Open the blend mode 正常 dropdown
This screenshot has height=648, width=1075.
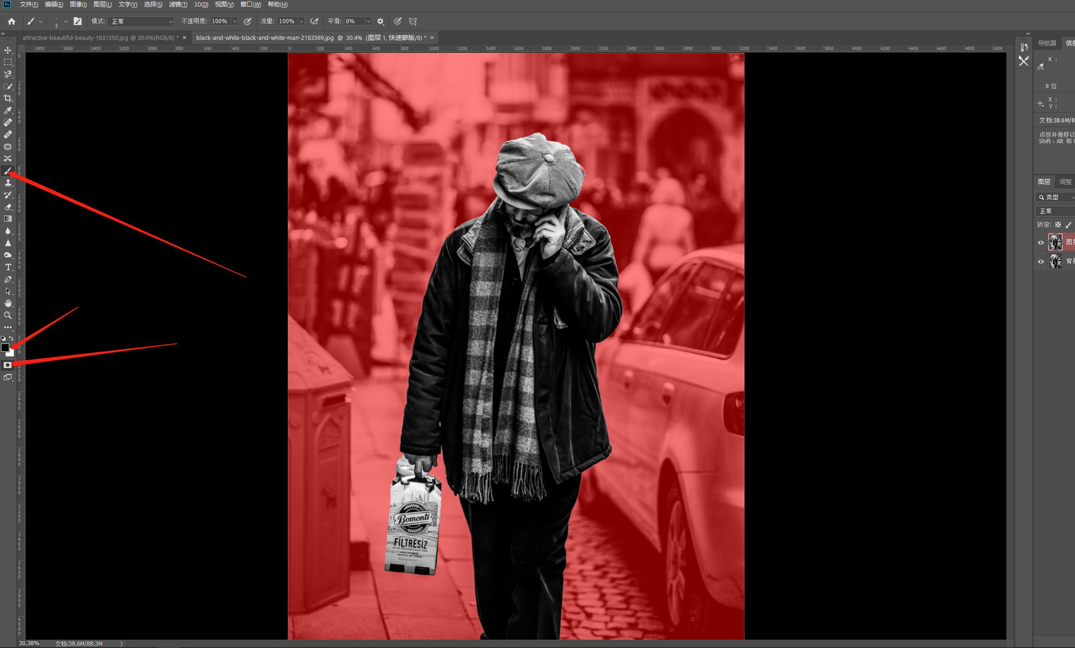[x=140, y=21]
